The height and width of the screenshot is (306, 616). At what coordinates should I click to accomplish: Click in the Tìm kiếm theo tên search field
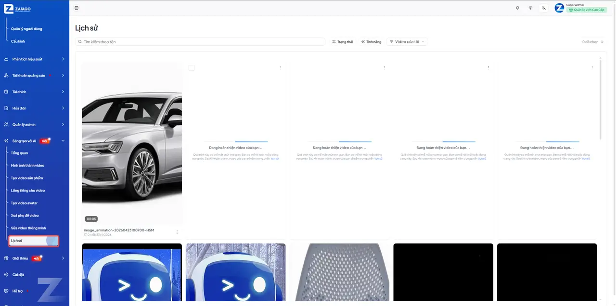(x=200, y=42)
